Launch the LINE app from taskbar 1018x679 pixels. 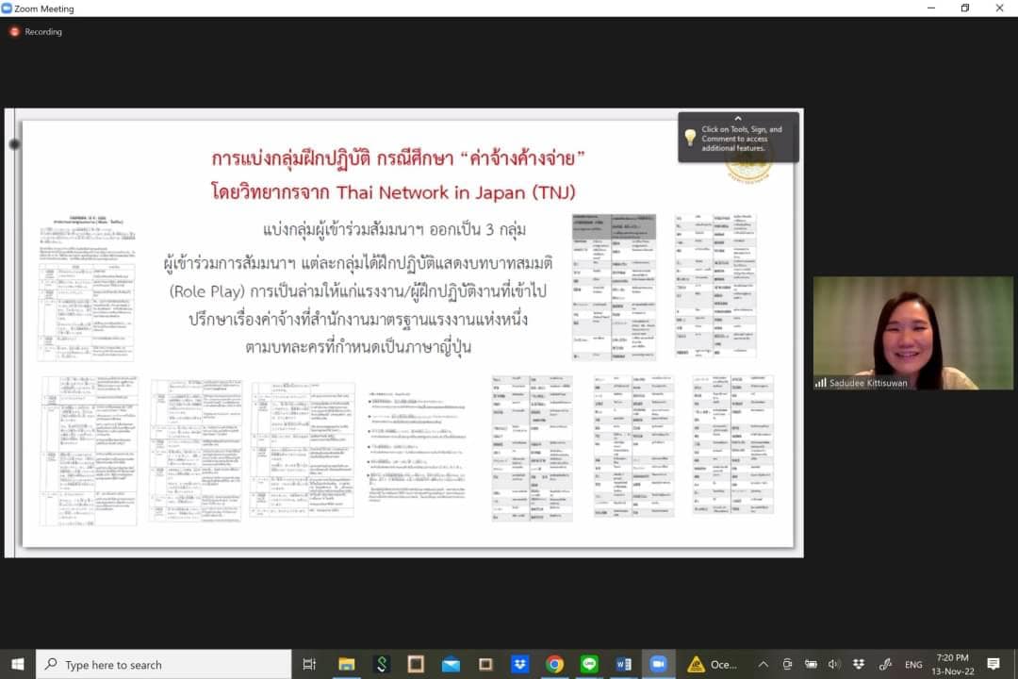click(x=589, y=664)
